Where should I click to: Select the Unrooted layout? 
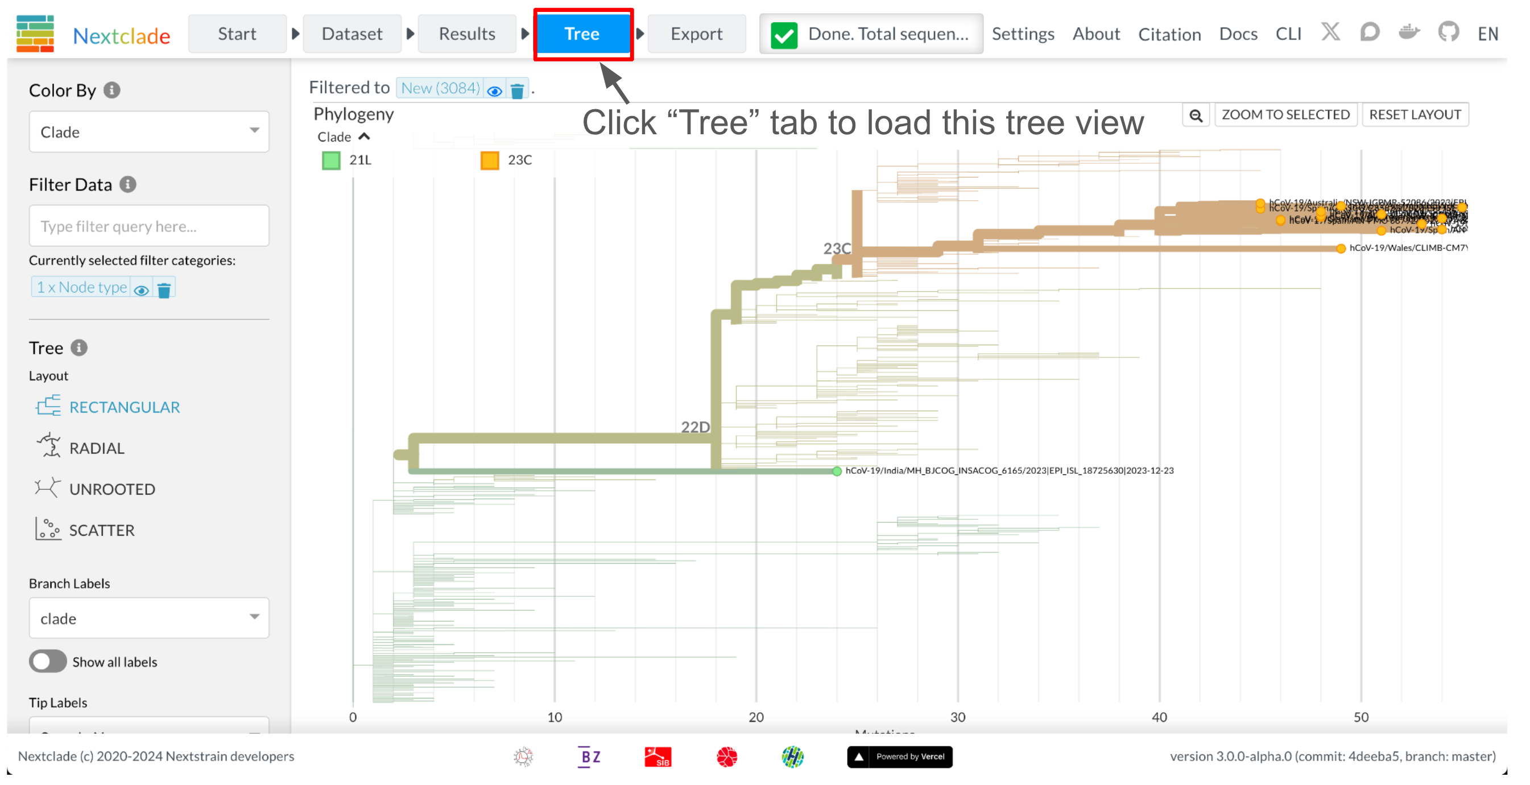pos(96,488)
